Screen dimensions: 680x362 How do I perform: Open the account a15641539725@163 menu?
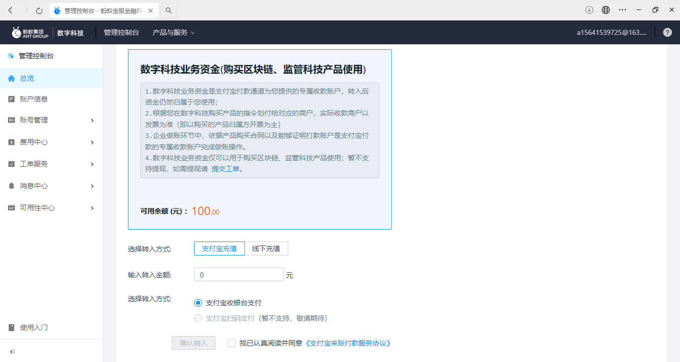[x=611, y=32]
